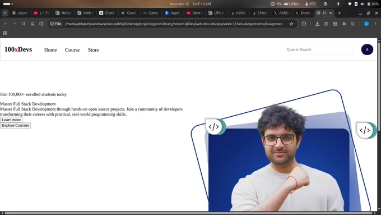Click the File site info chip
Image resolution: width=381 pixels, height=215 pixels.
(x=55, y=24)
